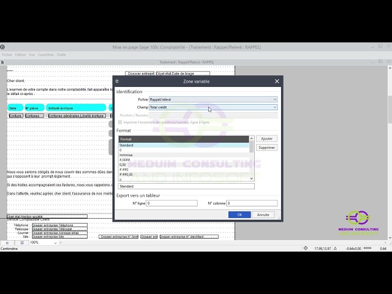Image resolution: width=392 pixels, height=294 pixels.
Task: Click the N° ligne input field
Action: [x=171, y=203]
